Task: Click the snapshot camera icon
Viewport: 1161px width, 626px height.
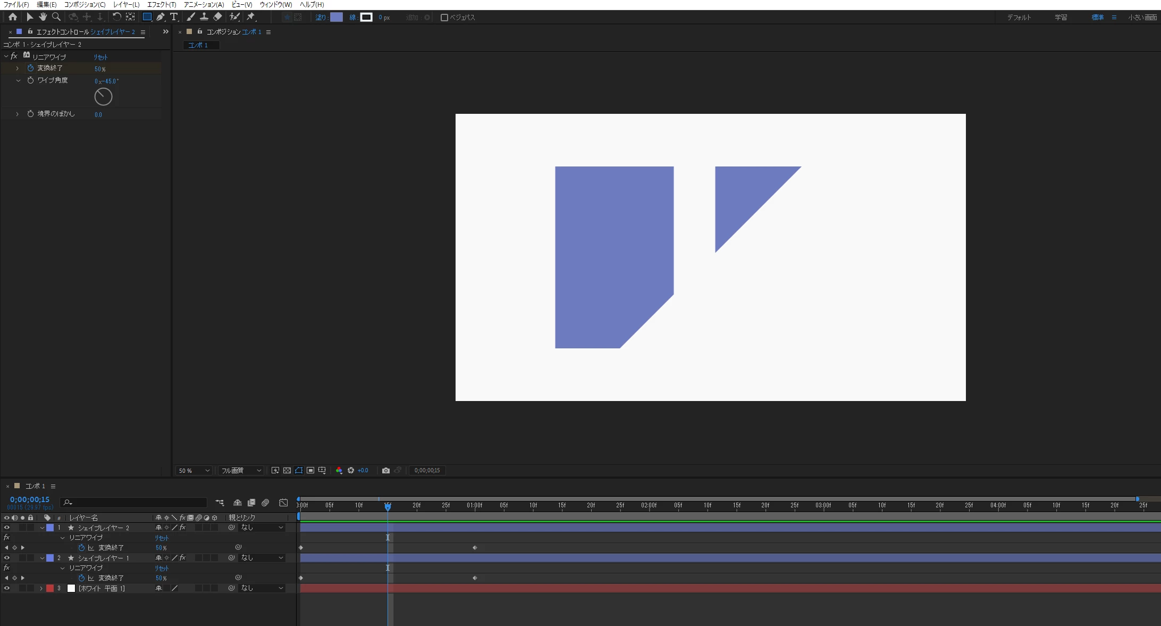Action: 386,470
